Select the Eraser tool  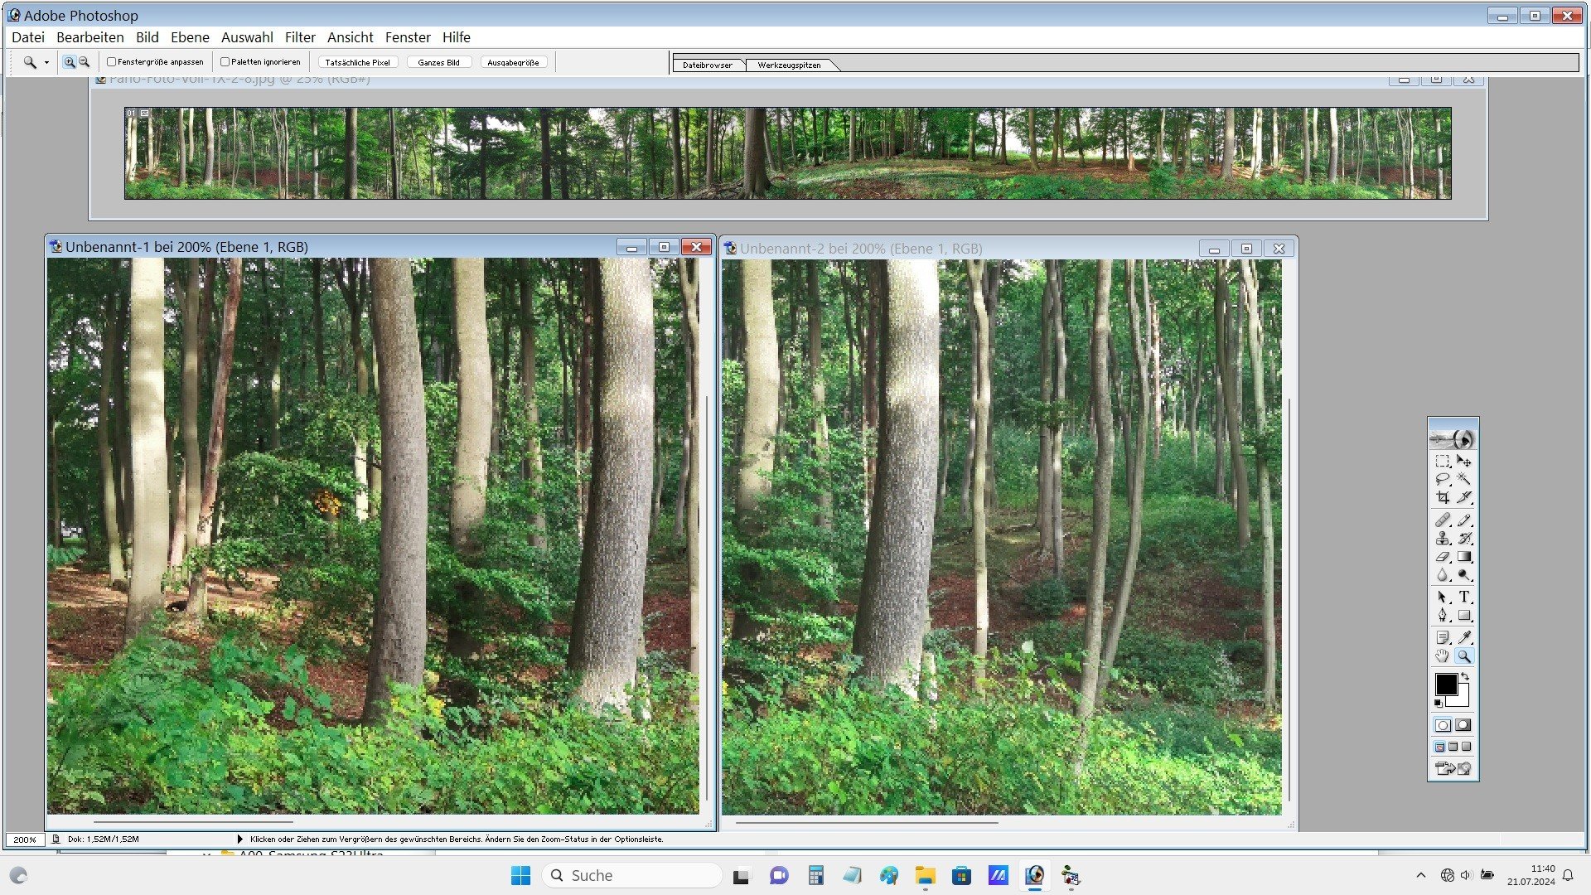pyautogui.click(x=1443, y=557)
